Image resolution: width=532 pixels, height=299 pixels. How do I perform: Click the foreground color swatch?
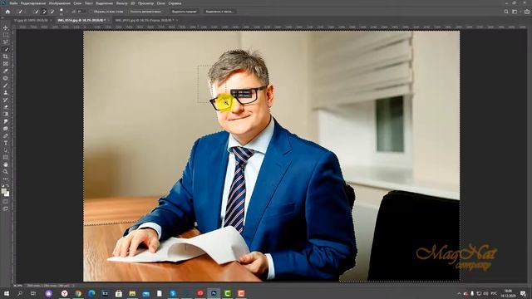click(x=3, y=192)
